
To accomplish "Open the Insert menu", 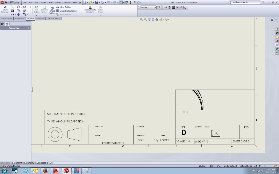I will click(43, 3).
